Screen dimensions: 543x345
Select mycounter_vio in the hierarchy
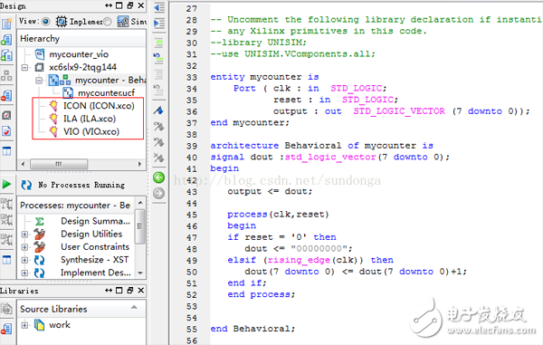click(x=79, y=54)
